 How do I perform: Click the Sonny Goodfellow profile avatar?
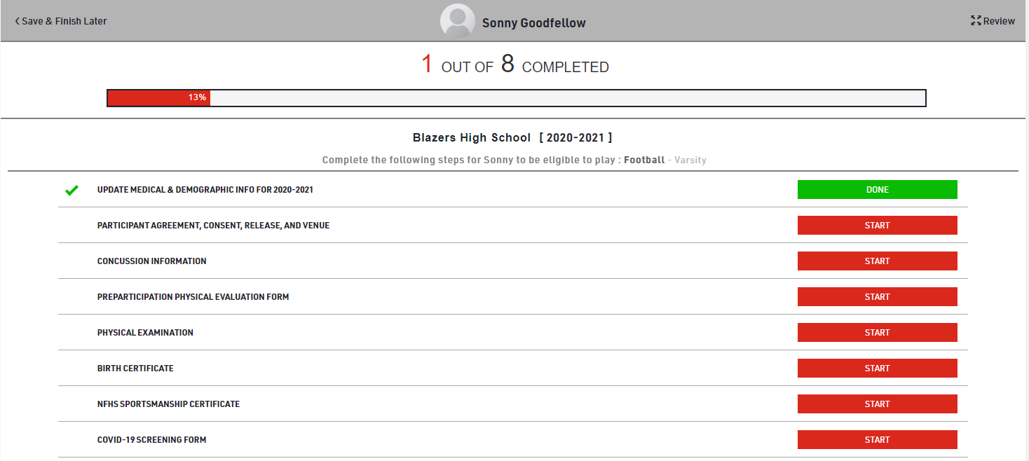point(457,21)
